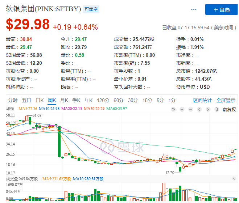Click the tall green candlestick in the chart
The image size is (239, 203).
tap(59, 141)
